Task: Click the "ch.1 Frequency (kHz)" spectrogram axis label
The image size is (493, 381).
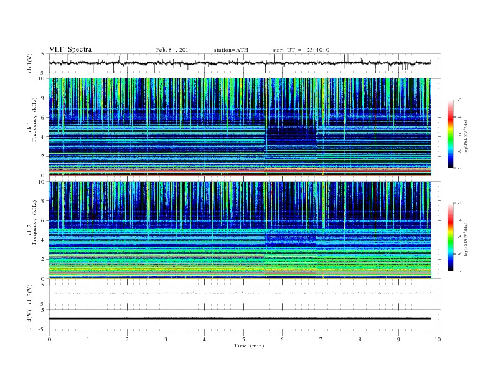Action: 32,128
